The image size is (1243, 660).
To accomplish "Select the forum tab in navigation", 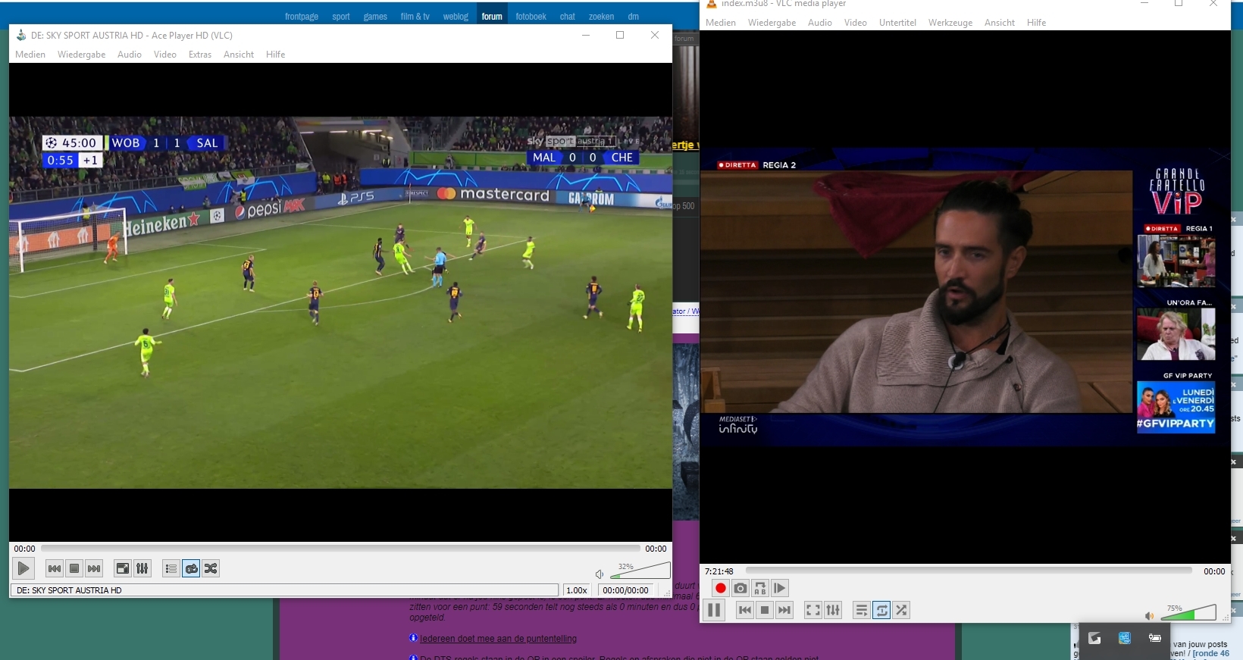I will point(492,17).
